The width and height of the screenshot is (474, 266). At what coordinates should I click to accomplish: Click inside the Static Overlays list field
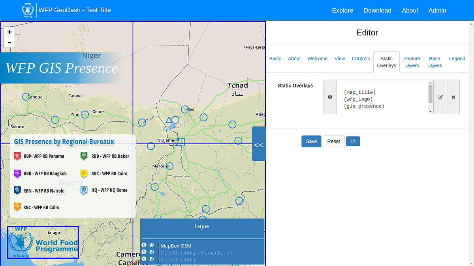pos(382,97)
